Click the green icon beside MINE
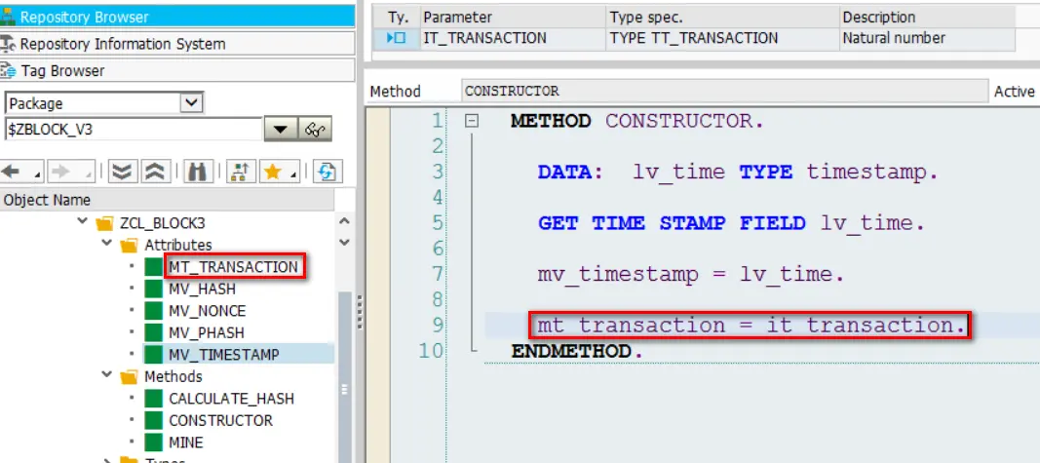 coord(154,443)
